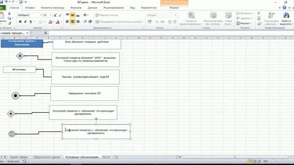This screenshot has height=165, width=294.
Task: Click the Borders icon
Action: coord(40,22)
